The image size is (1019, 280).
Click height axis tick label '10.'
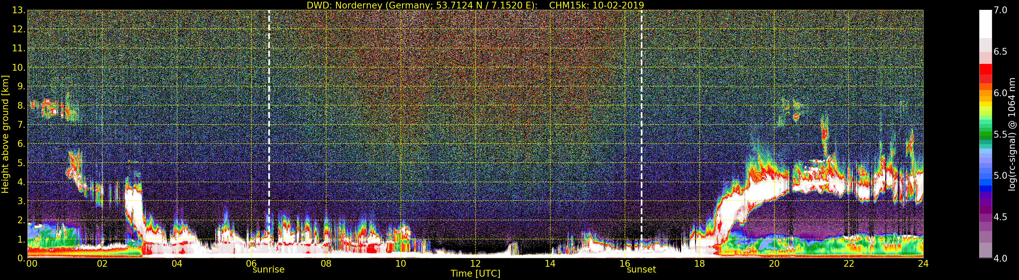tap(19, 67)
